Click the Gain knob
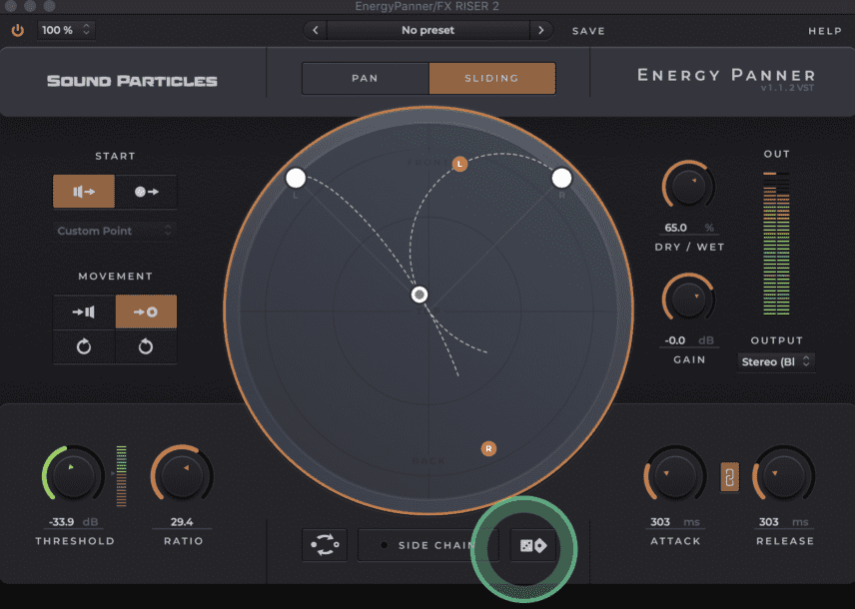855x609 pixels. (x=688, y=299)
